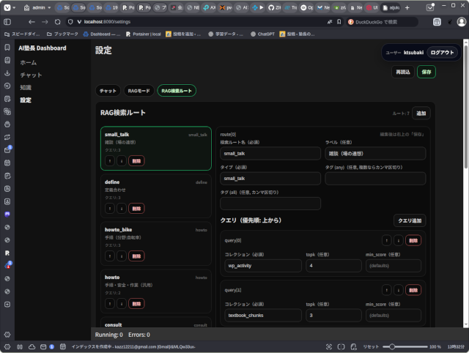Click the query[0] topk field
The image size is (469, 353).
pyautogui.click(x=332, y=266)
